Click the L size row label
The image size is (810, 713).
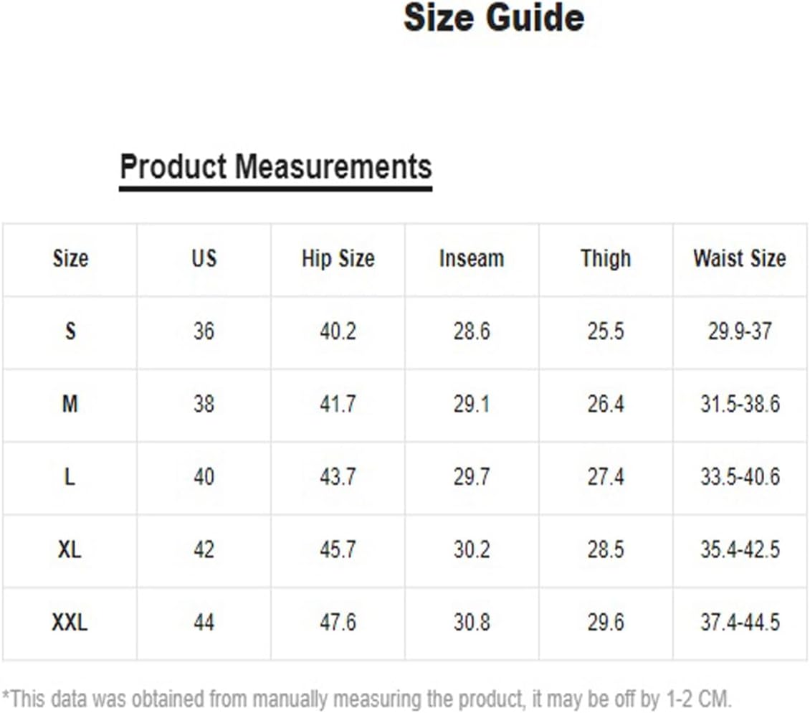point(70,476)
